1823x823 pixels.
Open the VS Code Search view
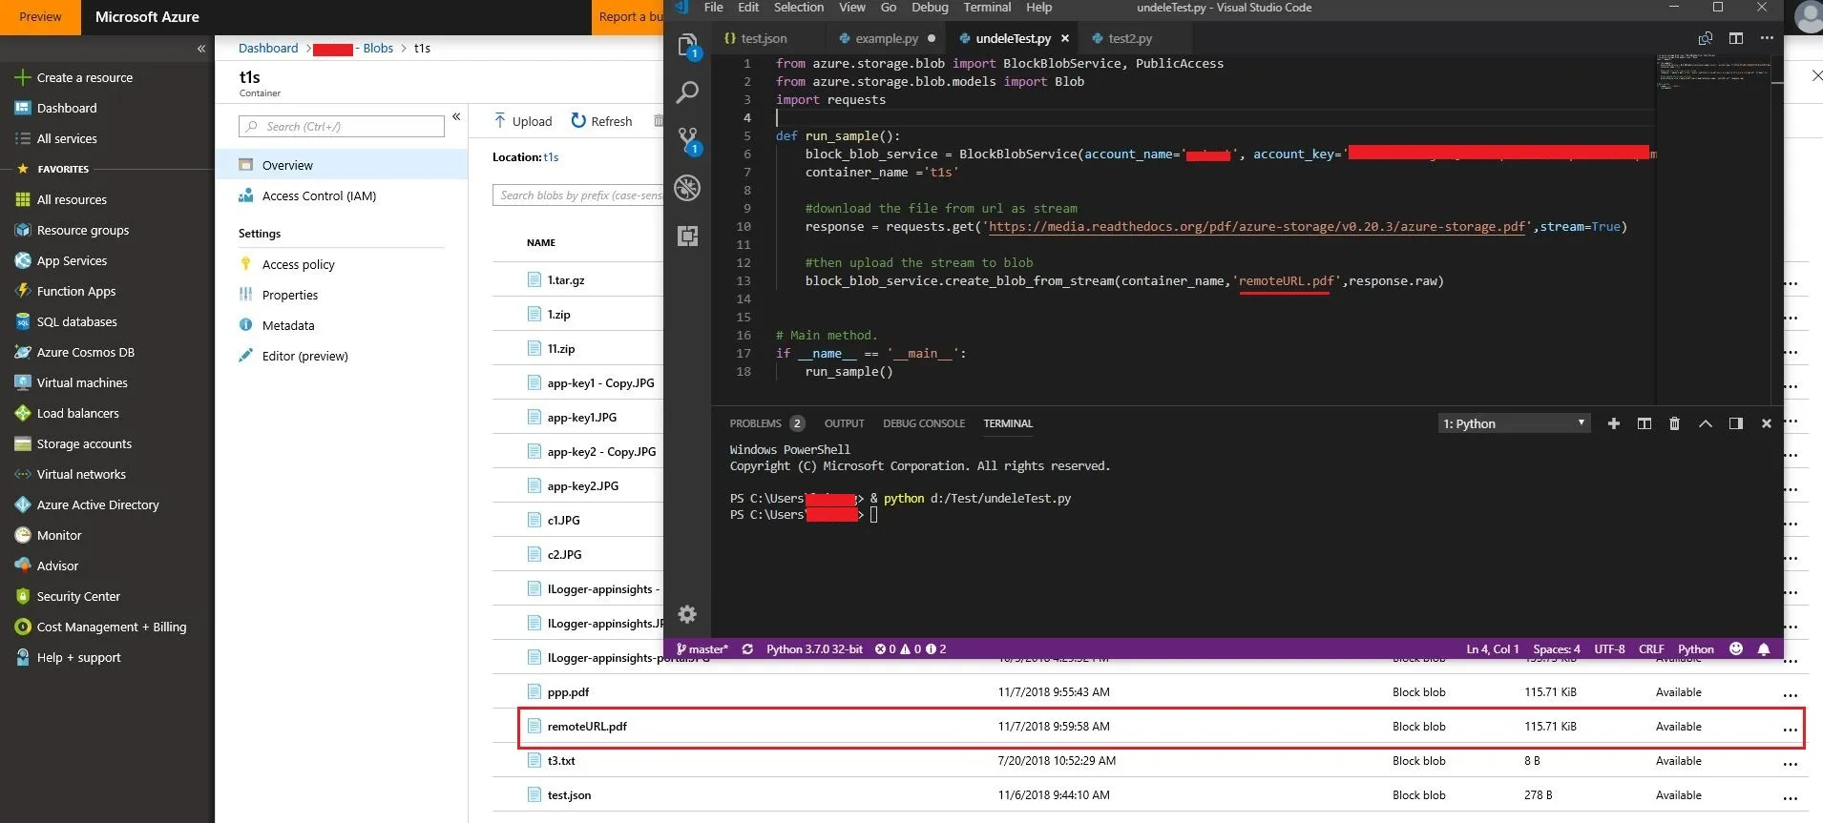point(687,93)
